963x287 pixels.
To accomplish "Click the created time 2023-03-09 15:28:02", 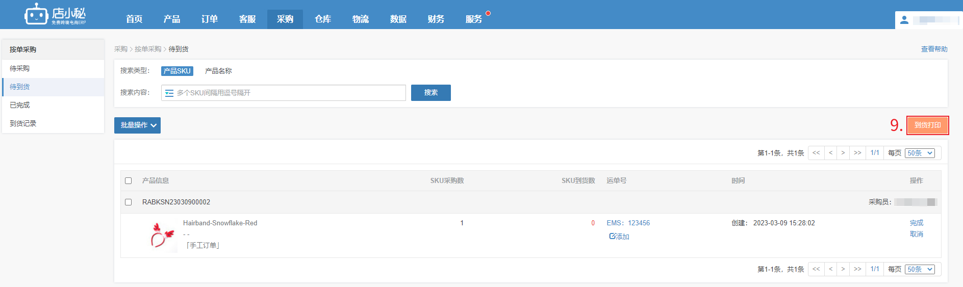I will 784,223.
